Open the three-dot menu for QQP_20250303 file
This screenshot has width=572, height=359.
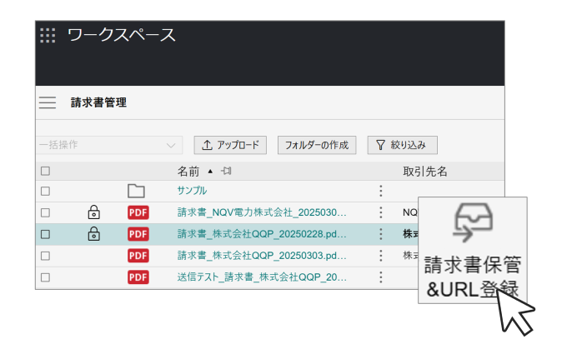381,256
